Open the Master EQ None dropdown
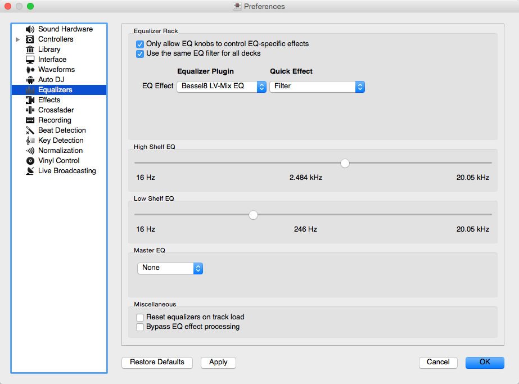This screenshot has width=519, height=384. pos(170,268)
